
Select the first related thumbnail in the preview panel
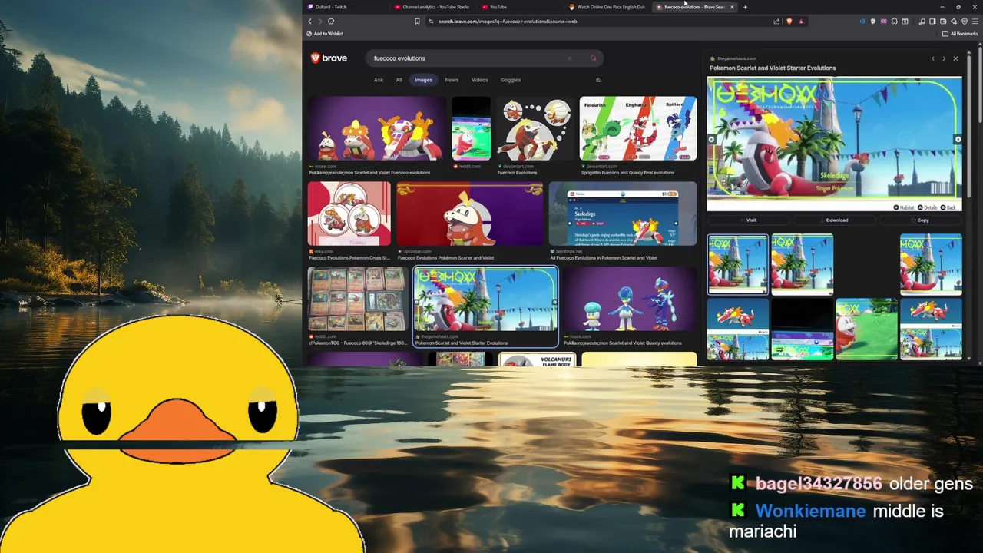pos(737,264)
